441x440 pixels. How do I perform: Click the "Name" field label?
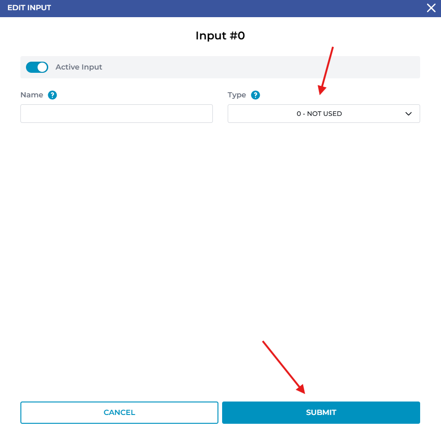[32, 95]
